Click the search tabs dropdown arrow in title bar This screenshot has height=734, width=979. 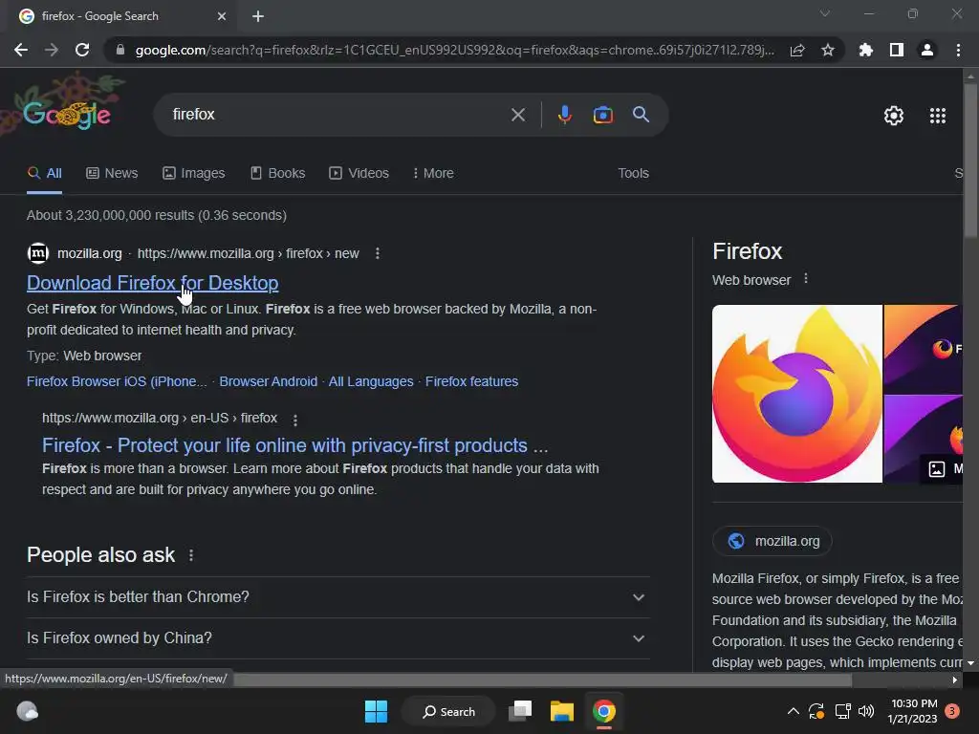click(825, 13)
